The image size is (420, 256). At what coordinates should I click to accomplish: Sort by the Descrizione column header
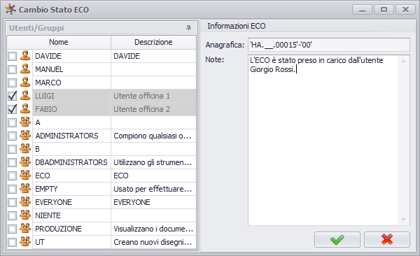153,42
